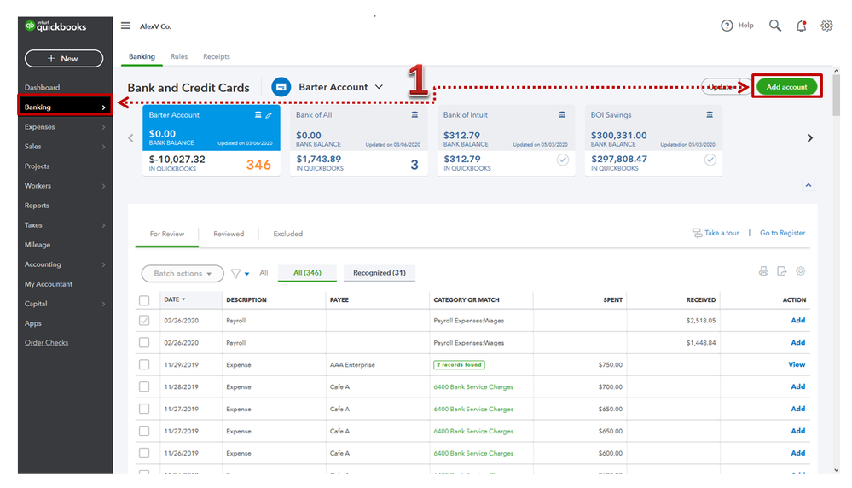Sort by the DATE column
This screenshot has height=488, width=852.
175,299
